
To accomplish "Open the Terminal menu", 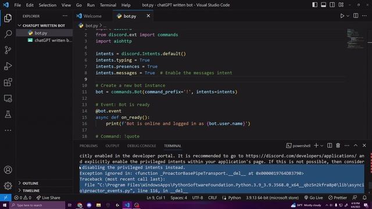I will tap(108, 5).
